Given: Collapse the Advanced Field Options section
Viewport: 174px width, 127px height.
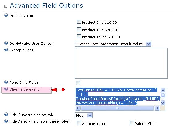Looking at the screenshot, I should pos(6,6).
